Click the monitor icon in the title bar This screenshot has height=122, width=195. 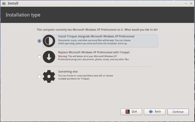pos(4,4)
